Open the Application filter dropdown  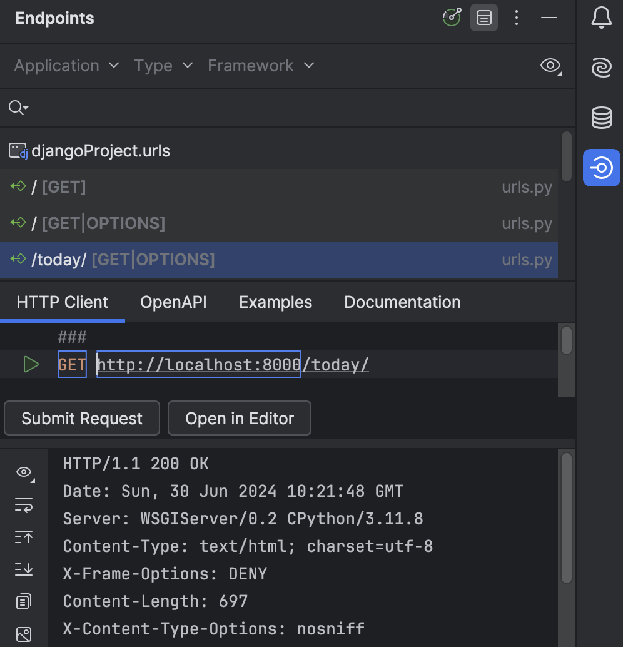66,66
